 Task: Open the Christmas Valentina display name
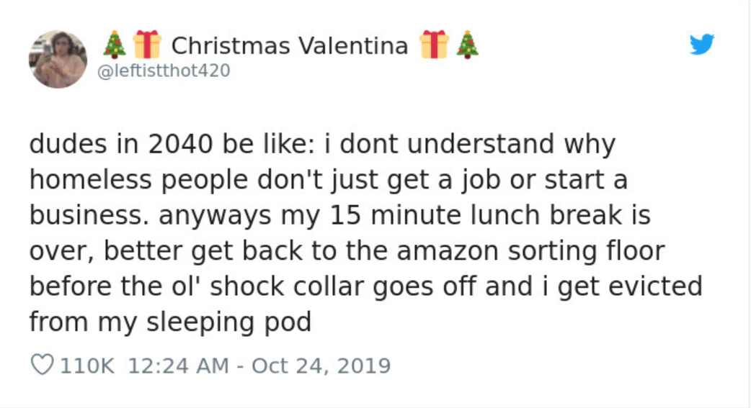coord(290,45)
